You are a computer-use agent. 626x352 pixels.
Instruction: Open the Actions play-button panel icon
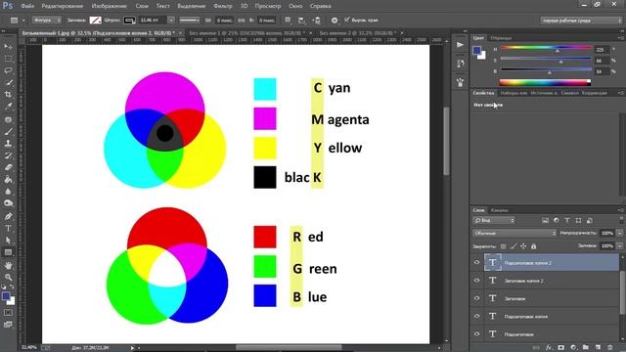(x=460, y=45)
